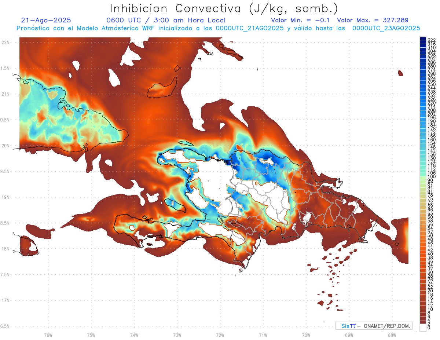Click the "69W" longitude label

click(x=349, y=335)
